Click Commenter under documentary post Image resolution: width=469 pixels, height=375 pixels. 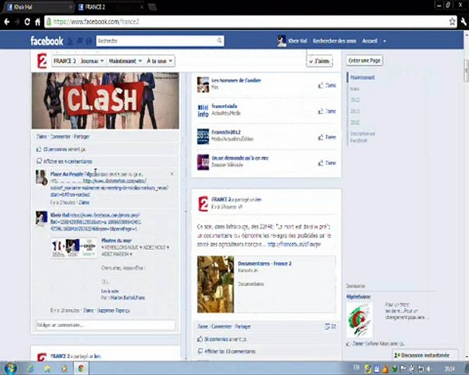click(221, 327)
